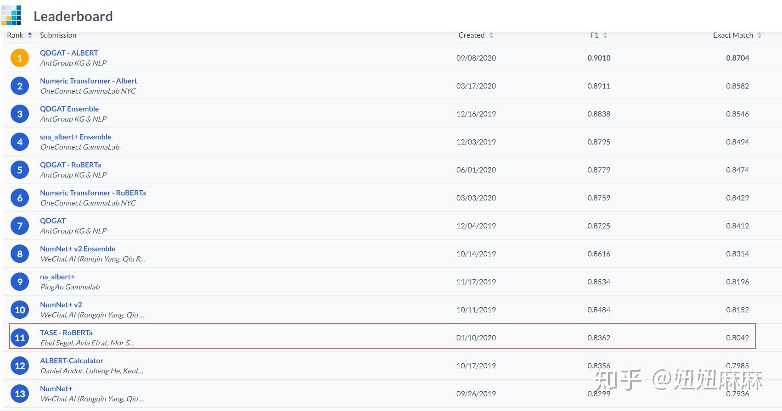Click the rank 4 badge
Image resolution: width=782 pixels, height=411 pixels.
(20, 142)
